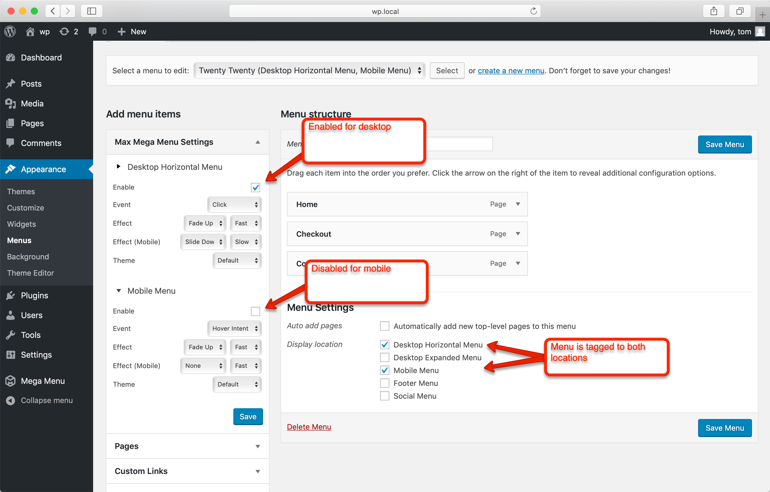Click the WordPress logo icon
This screenshot has height=492, width=770.
[x=10, y=31]
